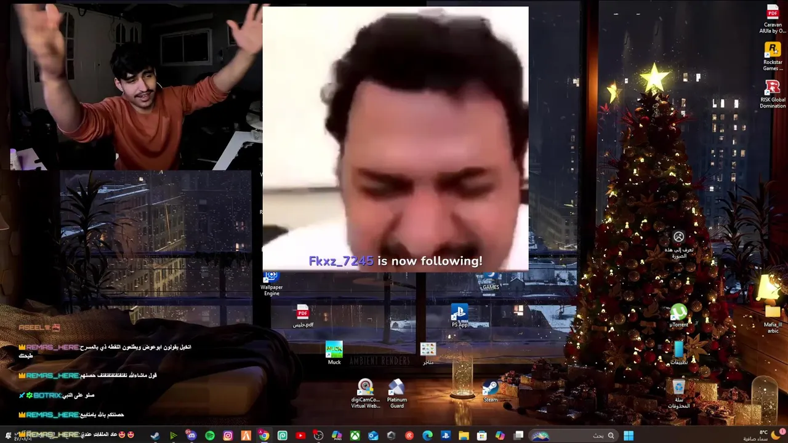
Task: Click the webcam video feed
Action: click(136, 86)
